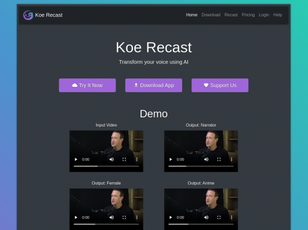Seek on the Input Video progress bar
Image resolution: width=308 pixels, height=230 pixels.
click(106, 166)
